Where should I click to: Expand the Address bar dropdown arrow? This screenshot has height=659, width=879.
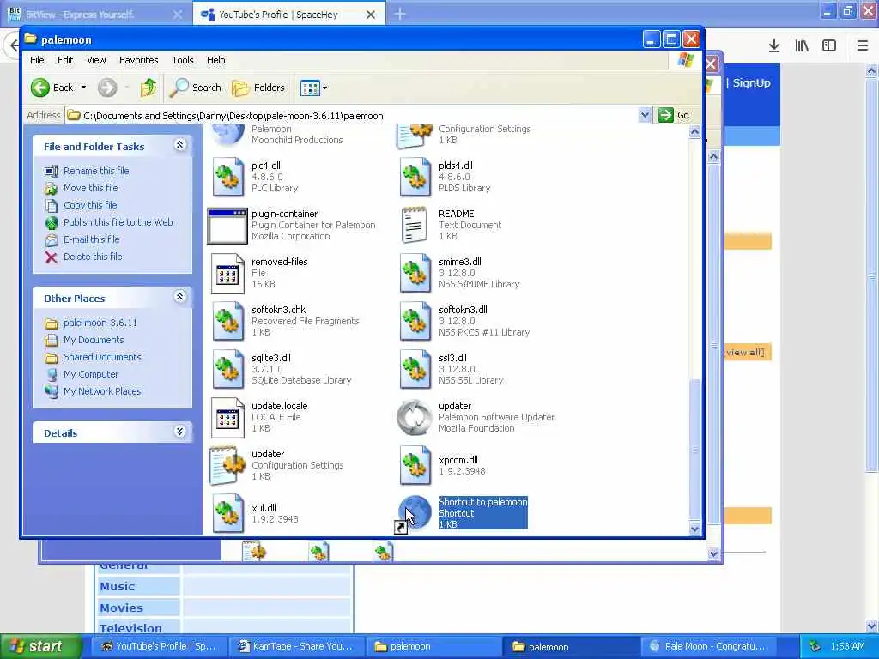pyautogui.click(x=645, y=116)
